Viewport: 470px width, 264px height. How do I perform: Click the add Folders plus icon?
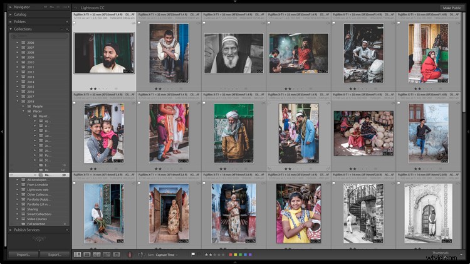coord(67,21)
